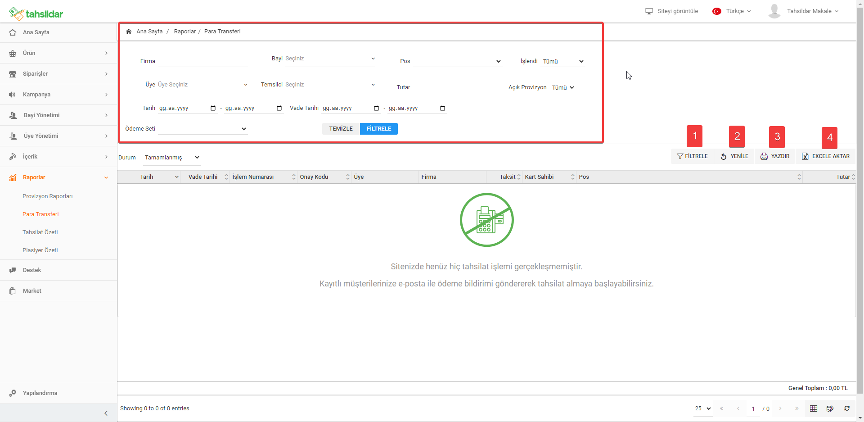864x422 pixels.
Task: Click the table grid view icon in footer
Action: [x=814, y=408]
